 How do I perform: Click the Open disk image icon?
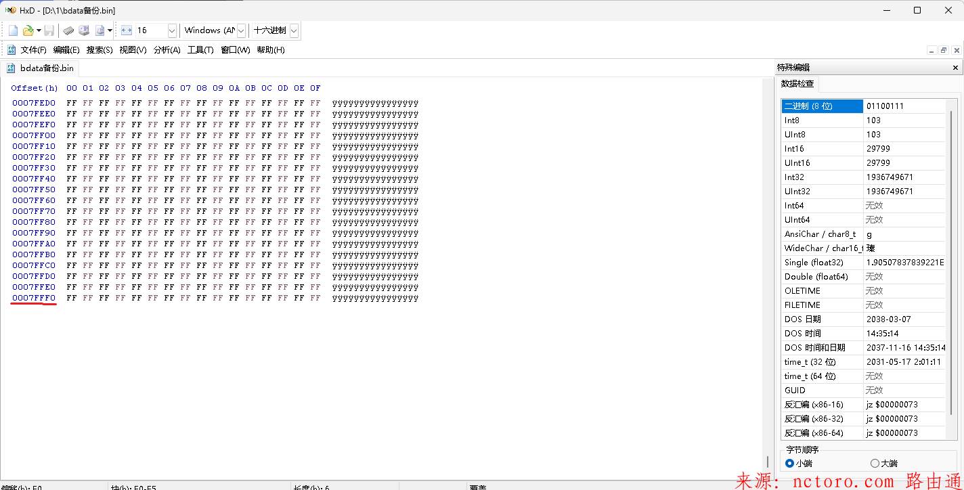pyautogui.click(x=100, y=30)
